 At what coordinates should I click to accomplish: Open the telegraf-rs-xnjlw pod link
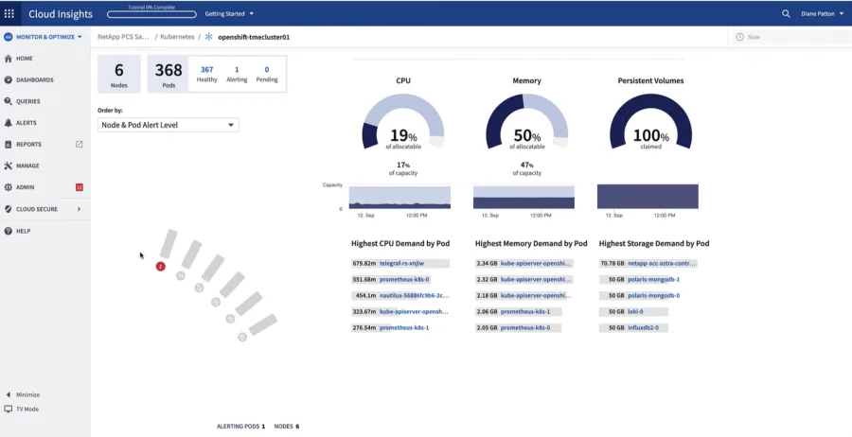point(401,263)
